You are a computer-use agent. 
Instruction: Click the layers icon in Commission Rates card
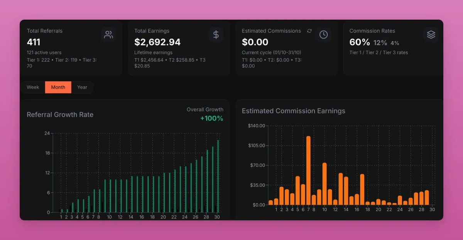[x=431, y=35]
